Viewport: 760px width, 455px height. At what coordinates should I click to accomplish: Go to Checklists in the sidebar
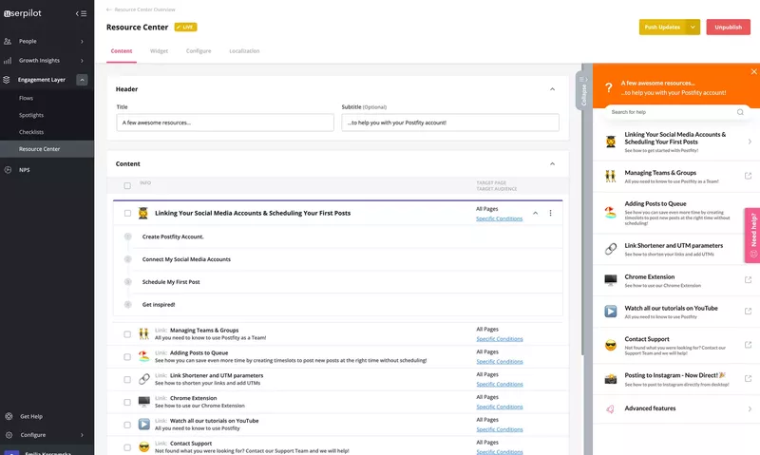(31, 132)
